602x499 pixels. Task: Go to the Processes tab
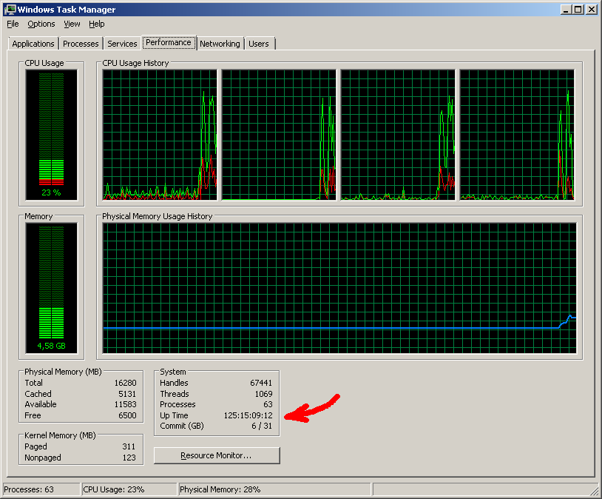pos(81,44)
